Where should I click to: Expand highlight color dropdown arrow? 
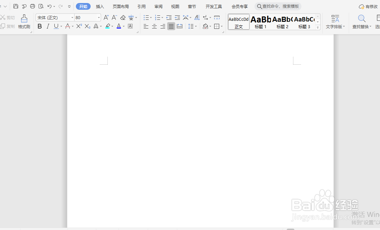(x=112, y=26)
